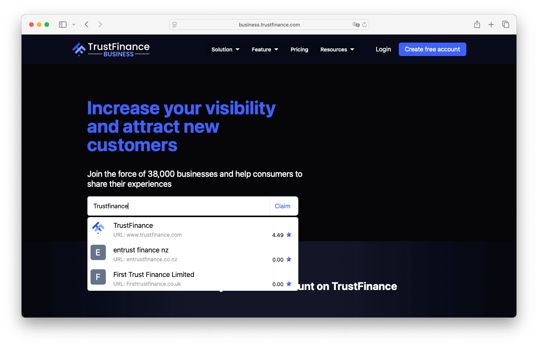The image size is (538, 346).
Task: Click the Trustfinance search input field
Action: pos(179,206)
